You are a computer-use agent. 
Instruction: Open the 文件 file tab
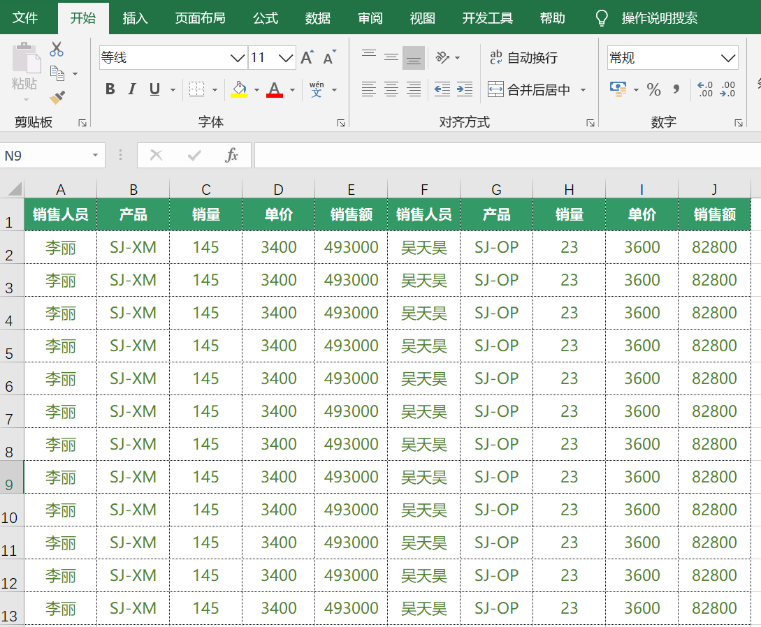coord(25,18)
